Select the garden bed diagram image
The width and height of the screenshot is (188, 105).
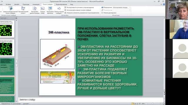click(57, 54)
